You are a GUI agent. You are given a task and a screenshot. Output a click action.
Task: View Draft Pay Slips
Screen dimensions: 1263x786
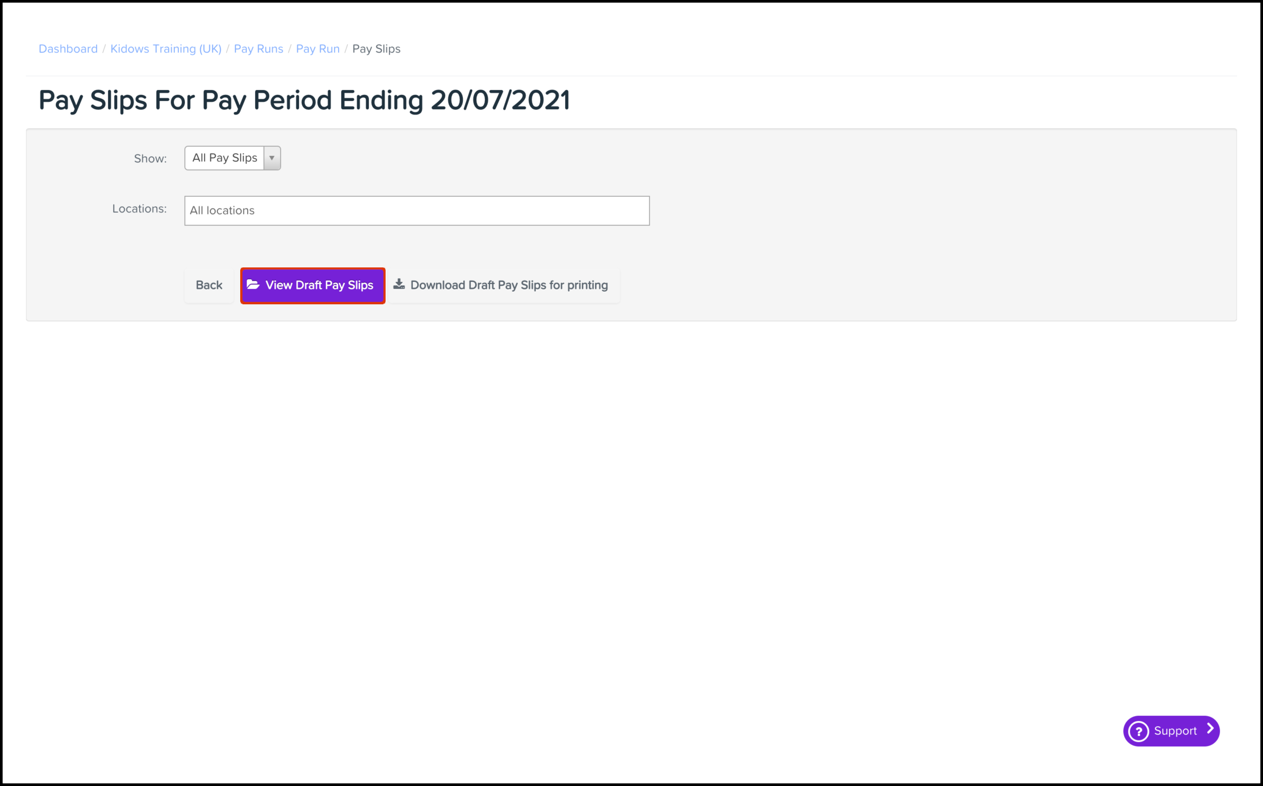tap(312, 285)
